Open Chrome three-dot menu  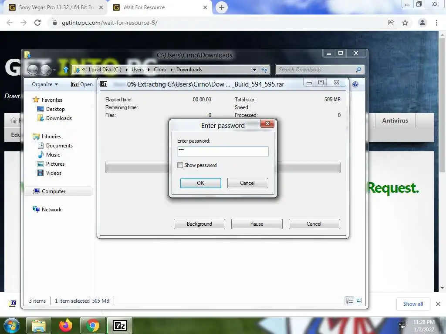click(x=436, y=23)
